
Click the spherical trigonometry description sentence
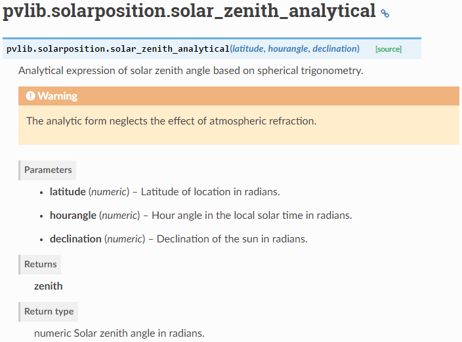click(190, 71)
